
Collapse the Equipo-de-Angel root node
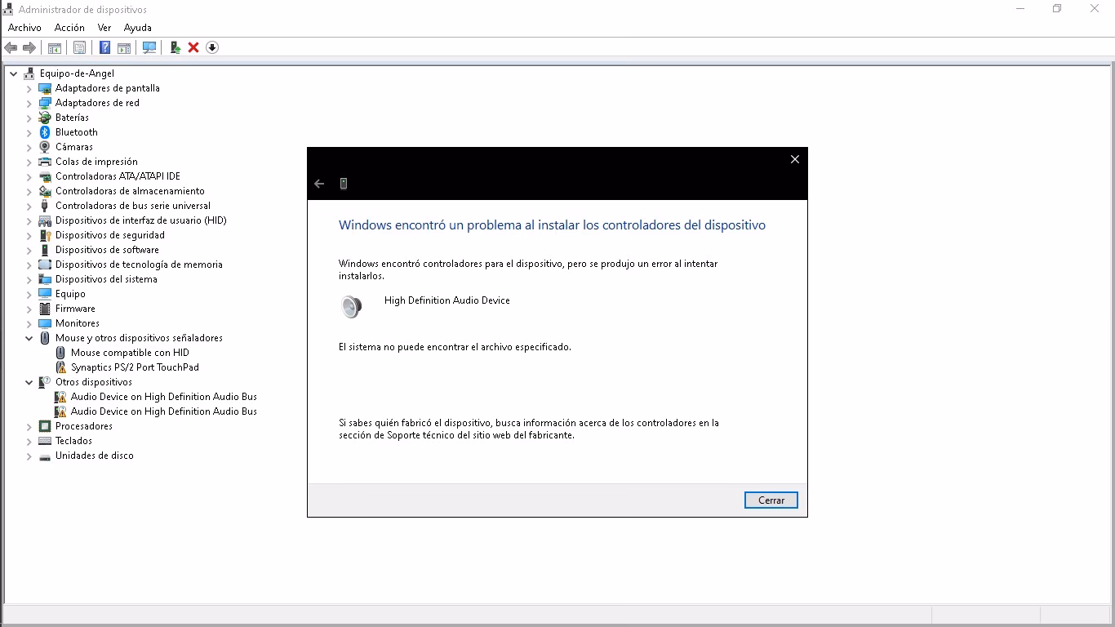tap(14, 73)
